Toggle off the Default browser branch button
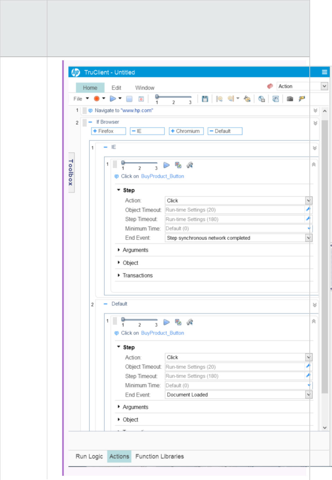332x480 pixels. tap(225, 131)
